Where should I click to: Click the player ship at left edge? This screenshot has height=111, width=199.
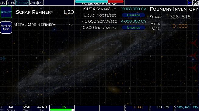tap(3, 59)
